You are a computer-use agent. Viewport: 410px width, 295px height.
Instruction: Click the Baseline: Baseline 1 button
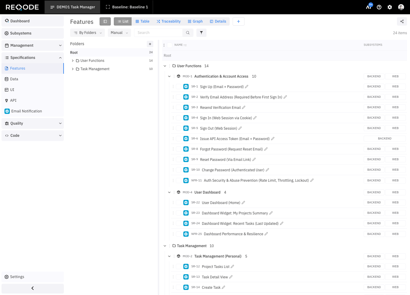127,7
